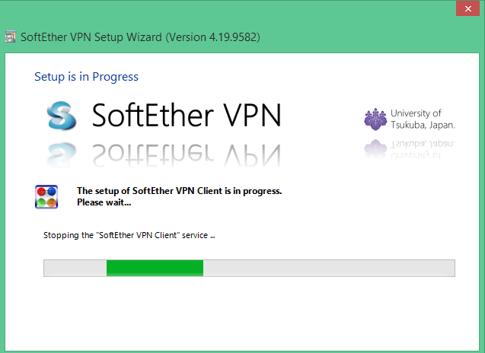The image size is (485, 353).
Task: Click the reflected S logo below the main logo
Action: 61,154
